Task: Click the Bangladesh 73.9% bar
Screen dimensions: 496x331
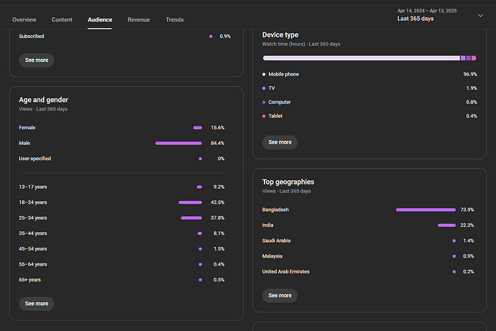Action: [426, 210]
